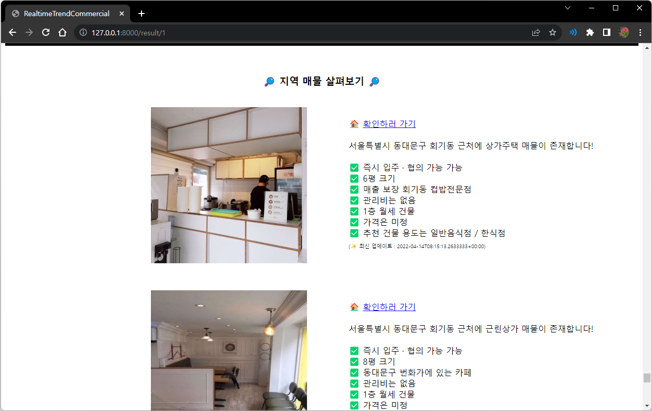
Task: Click text 동대문구 번화가에 있는 카페
Action: click(x=417, y=373)
